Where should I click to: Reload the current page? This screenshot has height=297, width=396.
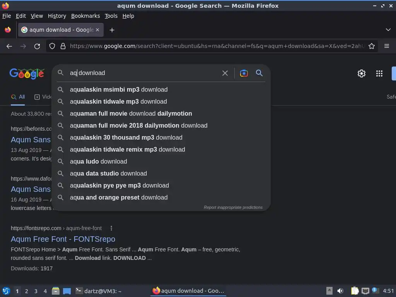pos(37,46)
